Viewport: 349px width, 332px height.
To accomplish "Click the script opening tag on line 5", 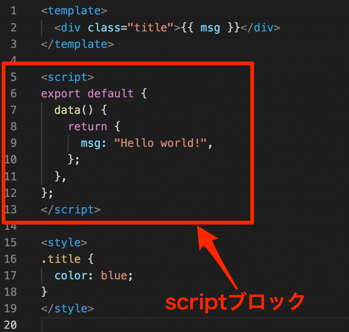I will 67,77.
